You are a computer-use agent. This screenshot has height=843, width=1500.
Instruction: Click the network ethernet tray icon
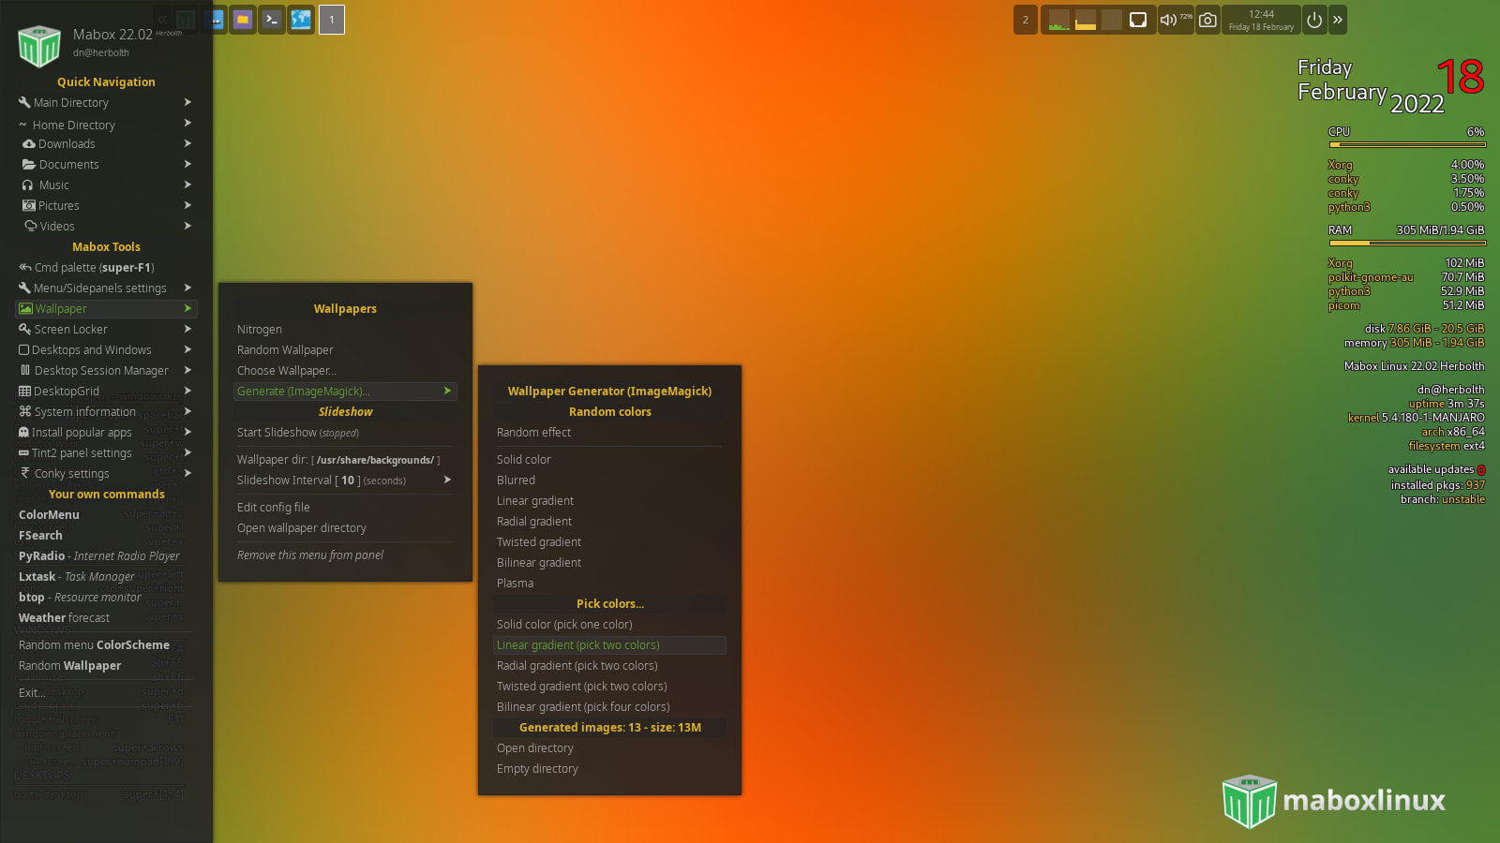click(1138, 20)
